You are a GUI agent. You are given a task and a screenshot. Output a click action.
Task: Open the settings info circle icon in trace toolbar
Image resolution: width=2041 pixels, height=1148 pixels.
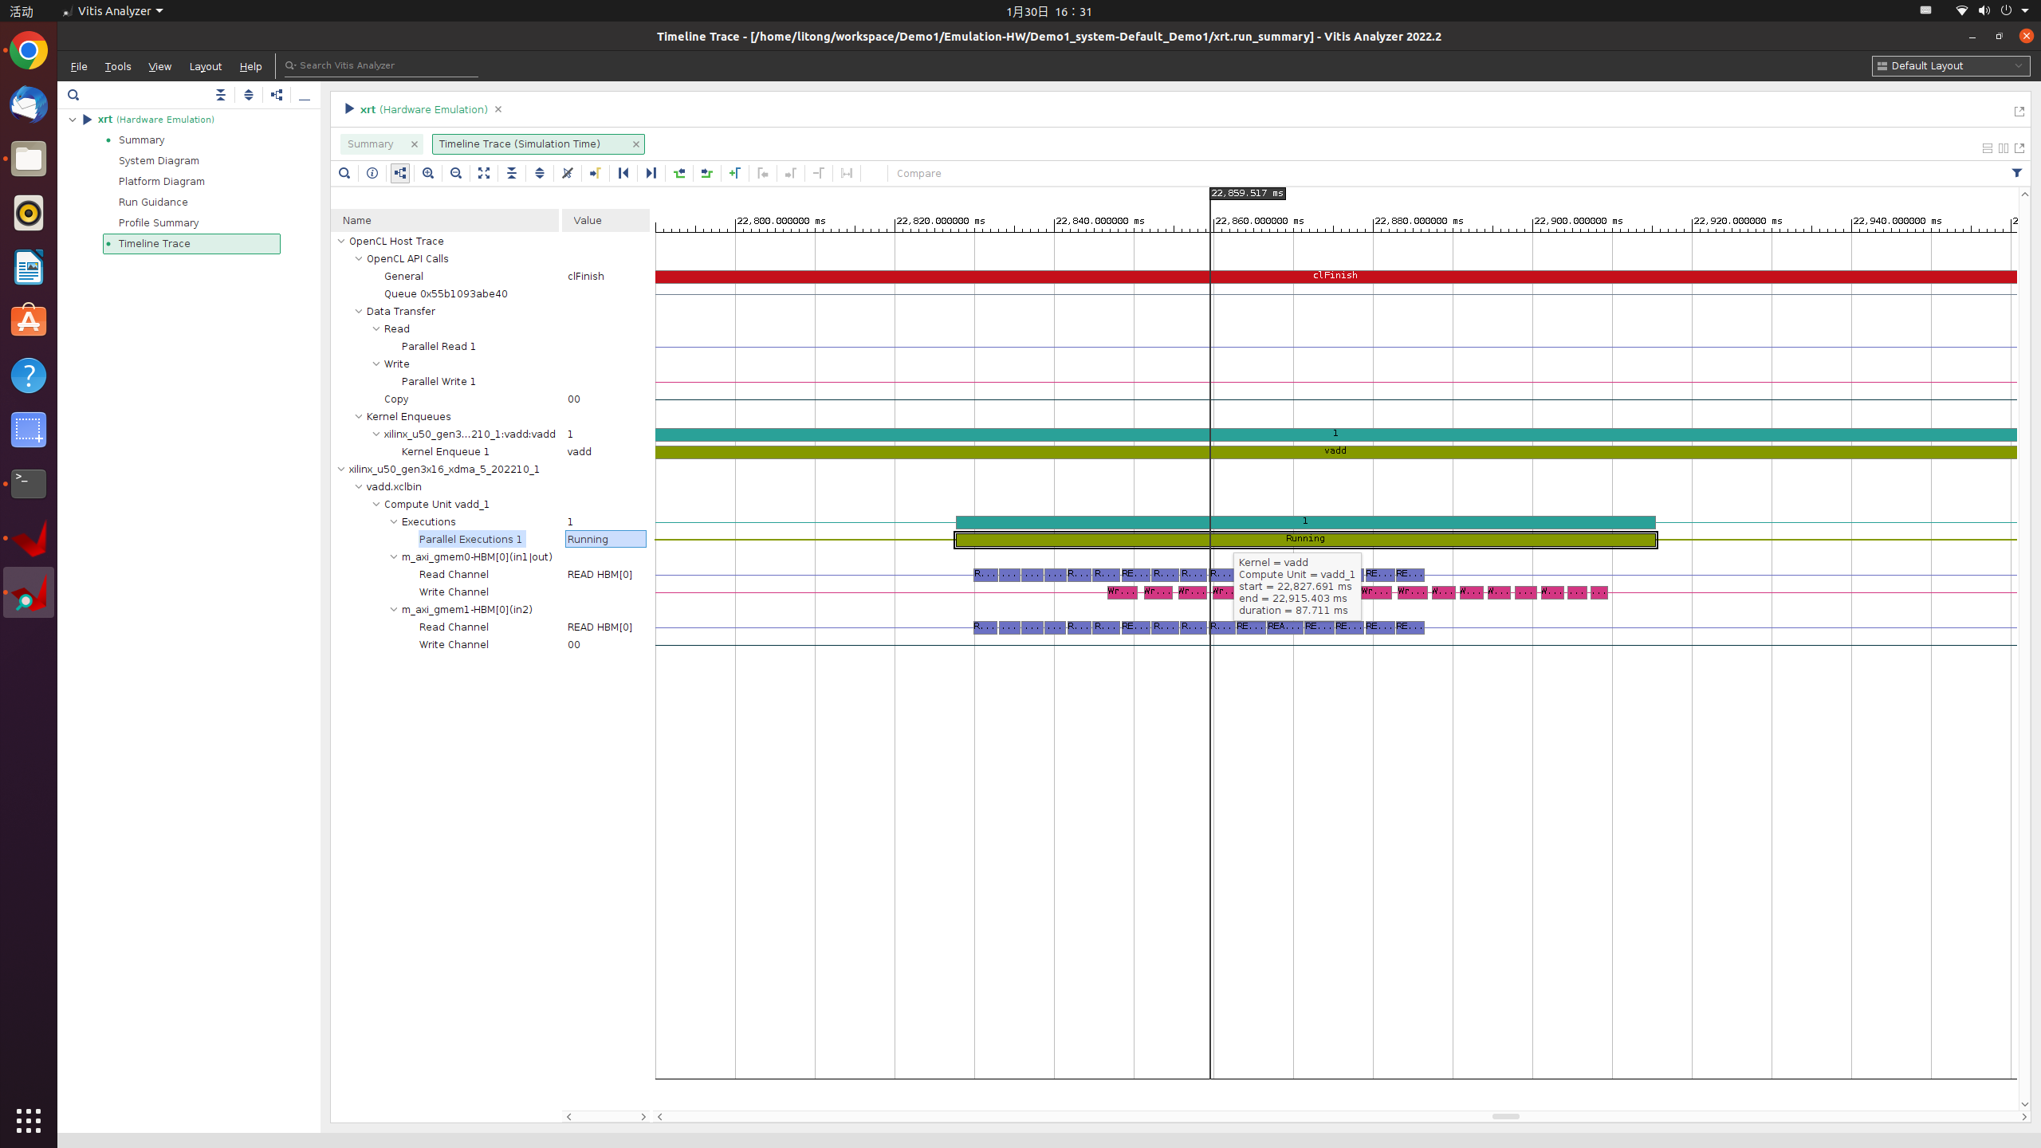point(372,173)
